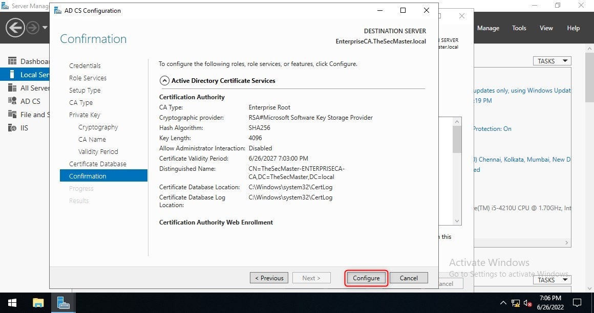Viewport: 594px width, 313px height.
Task: Click the 'Enterprise Root' CA type value
Action: point(269,107)
